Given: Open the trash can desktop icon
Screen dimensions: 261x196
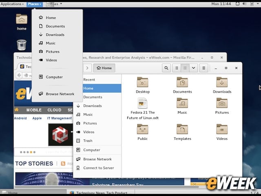Looking at the screenshot, I should click(22, 45).
